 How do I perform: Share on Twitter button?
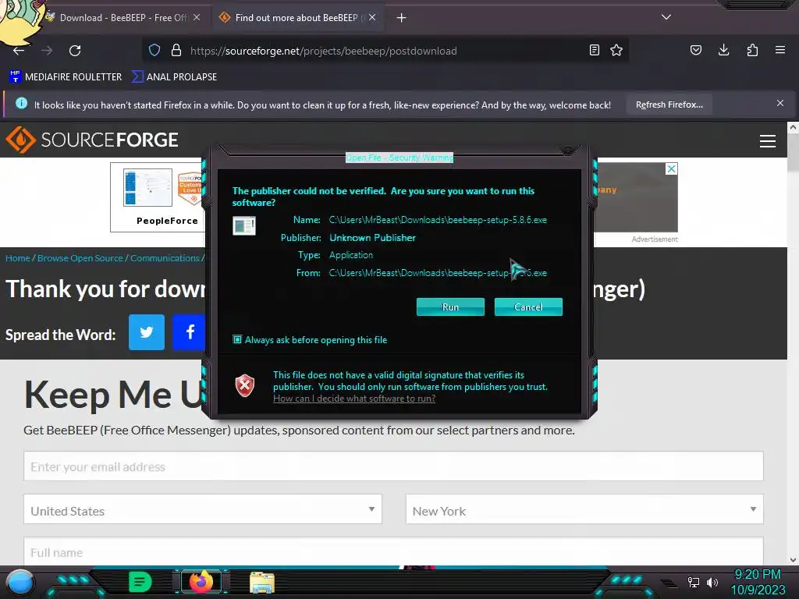146,332
